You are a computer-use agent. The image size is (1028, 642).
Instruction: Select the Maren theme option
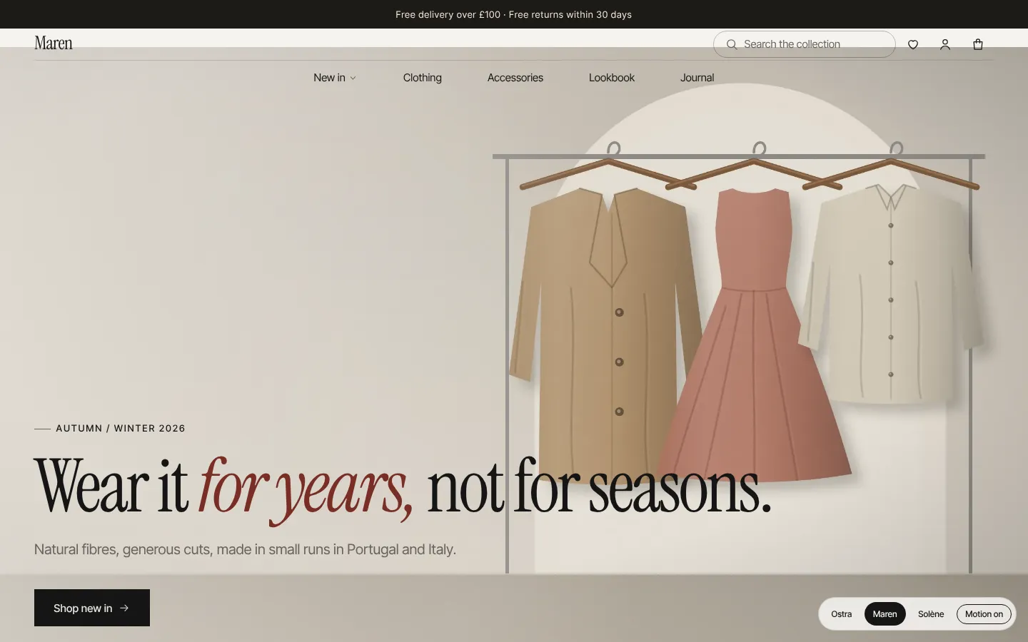[x=885, y=614]
